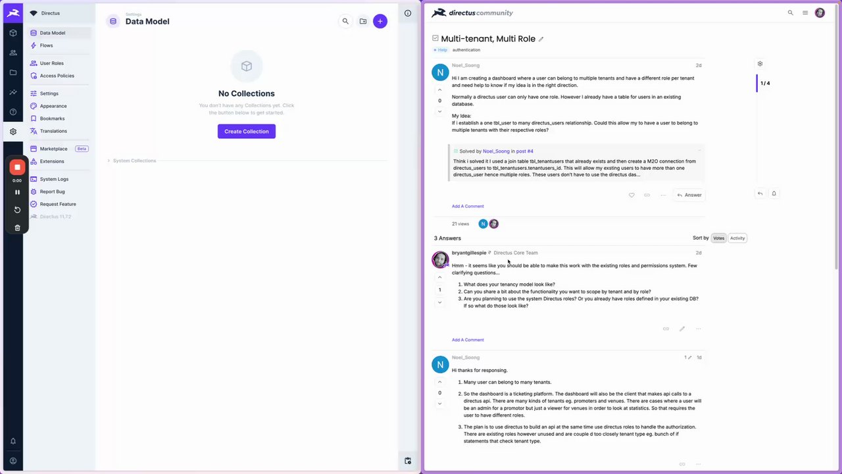Viewport: 842px width, 474px height.
Task: Downvote bryantgillespie's answer
Action: [440, 302]
